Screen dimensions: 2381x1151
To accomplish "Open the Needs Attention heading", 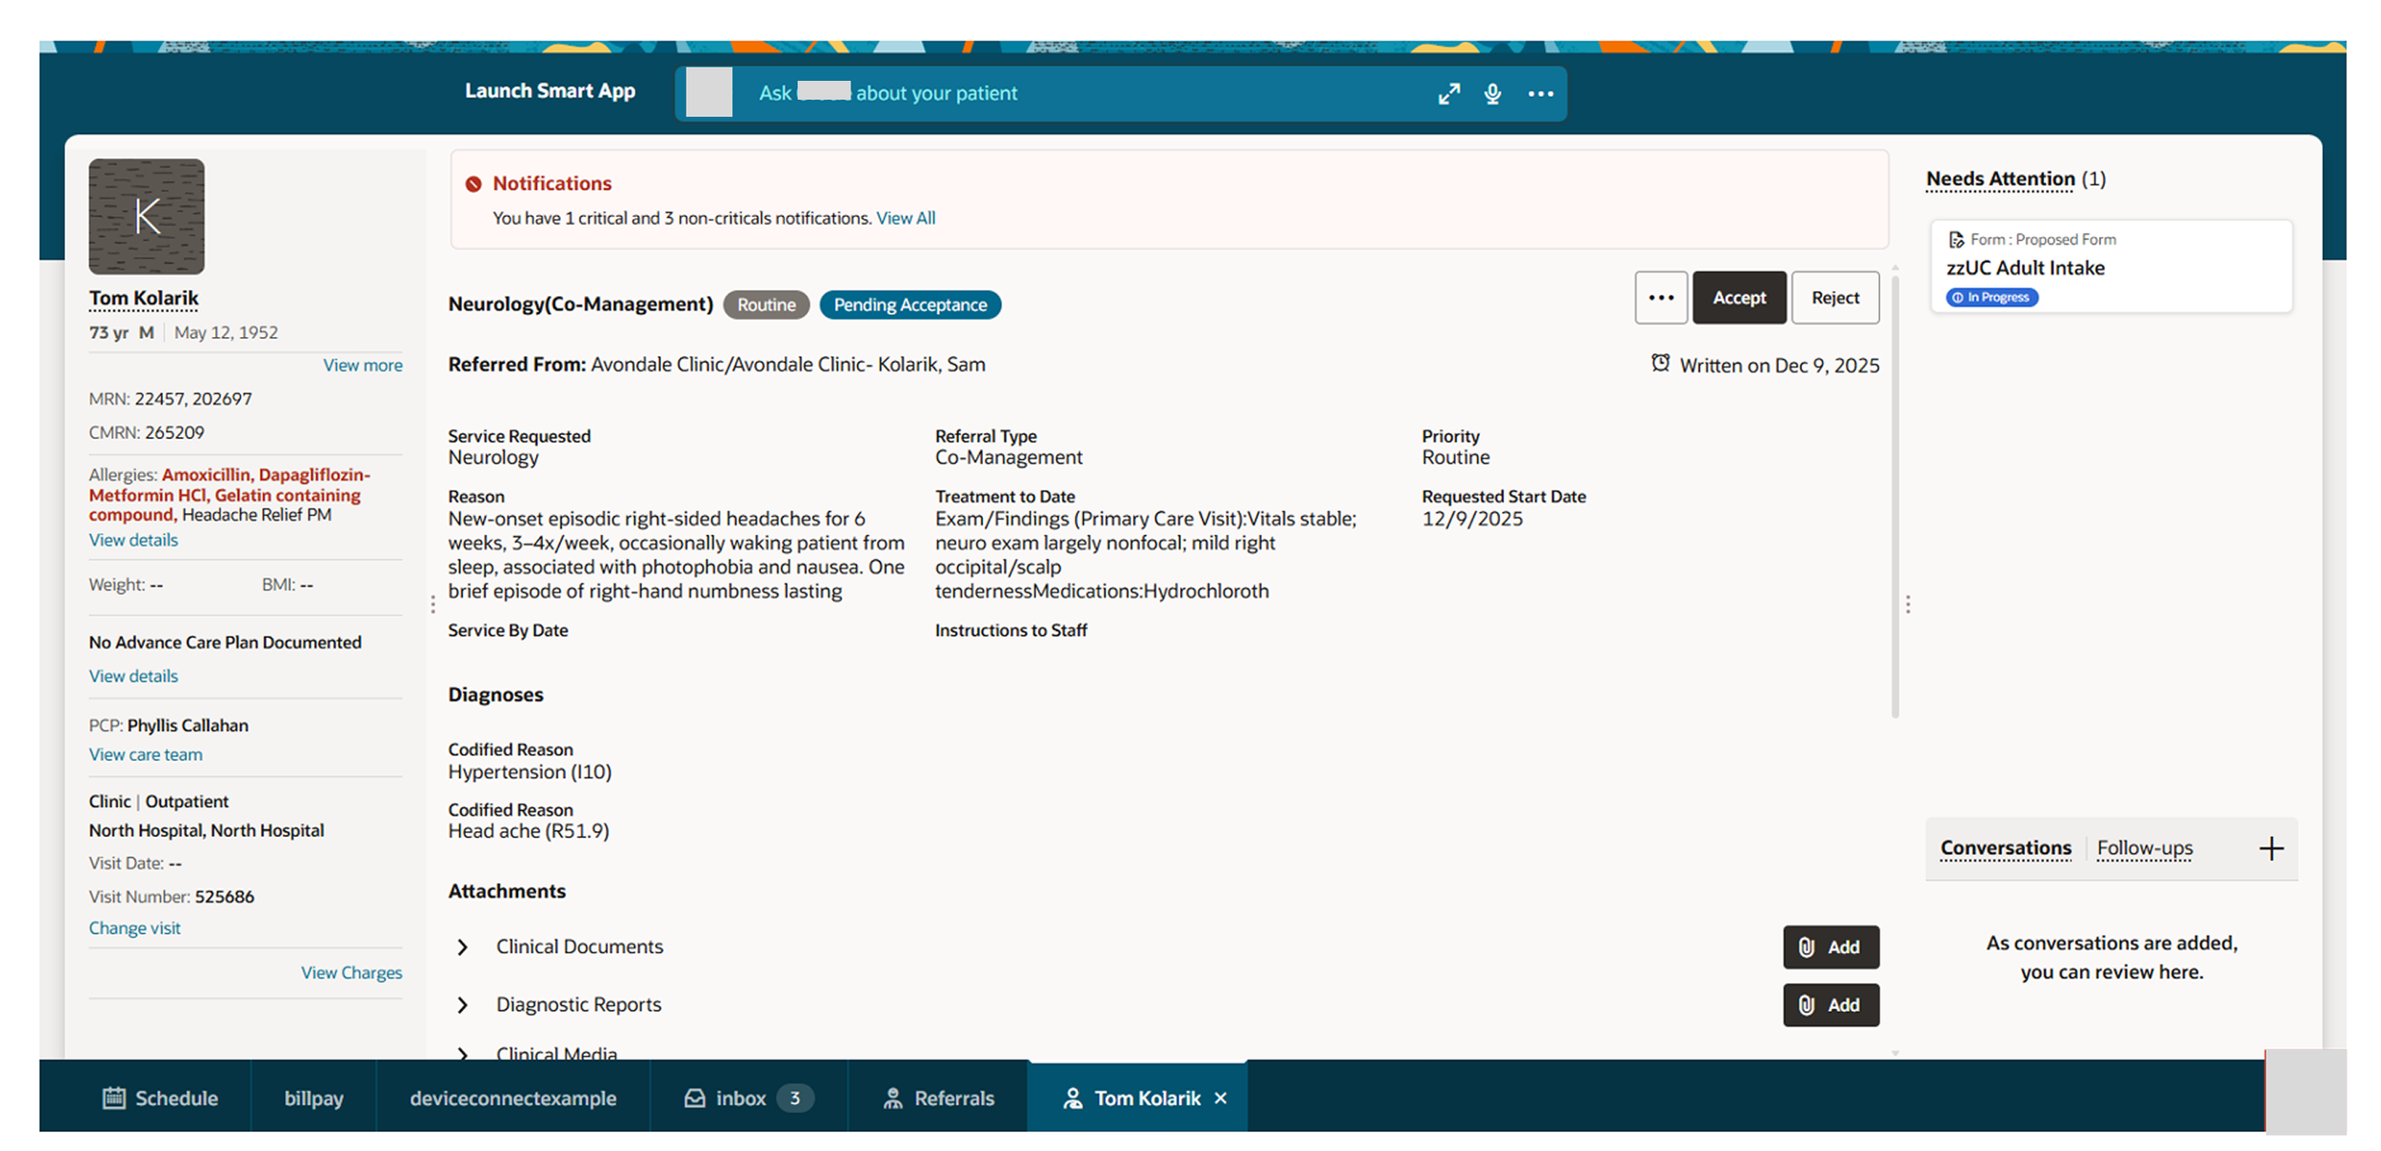I will tap(2000, 179).
